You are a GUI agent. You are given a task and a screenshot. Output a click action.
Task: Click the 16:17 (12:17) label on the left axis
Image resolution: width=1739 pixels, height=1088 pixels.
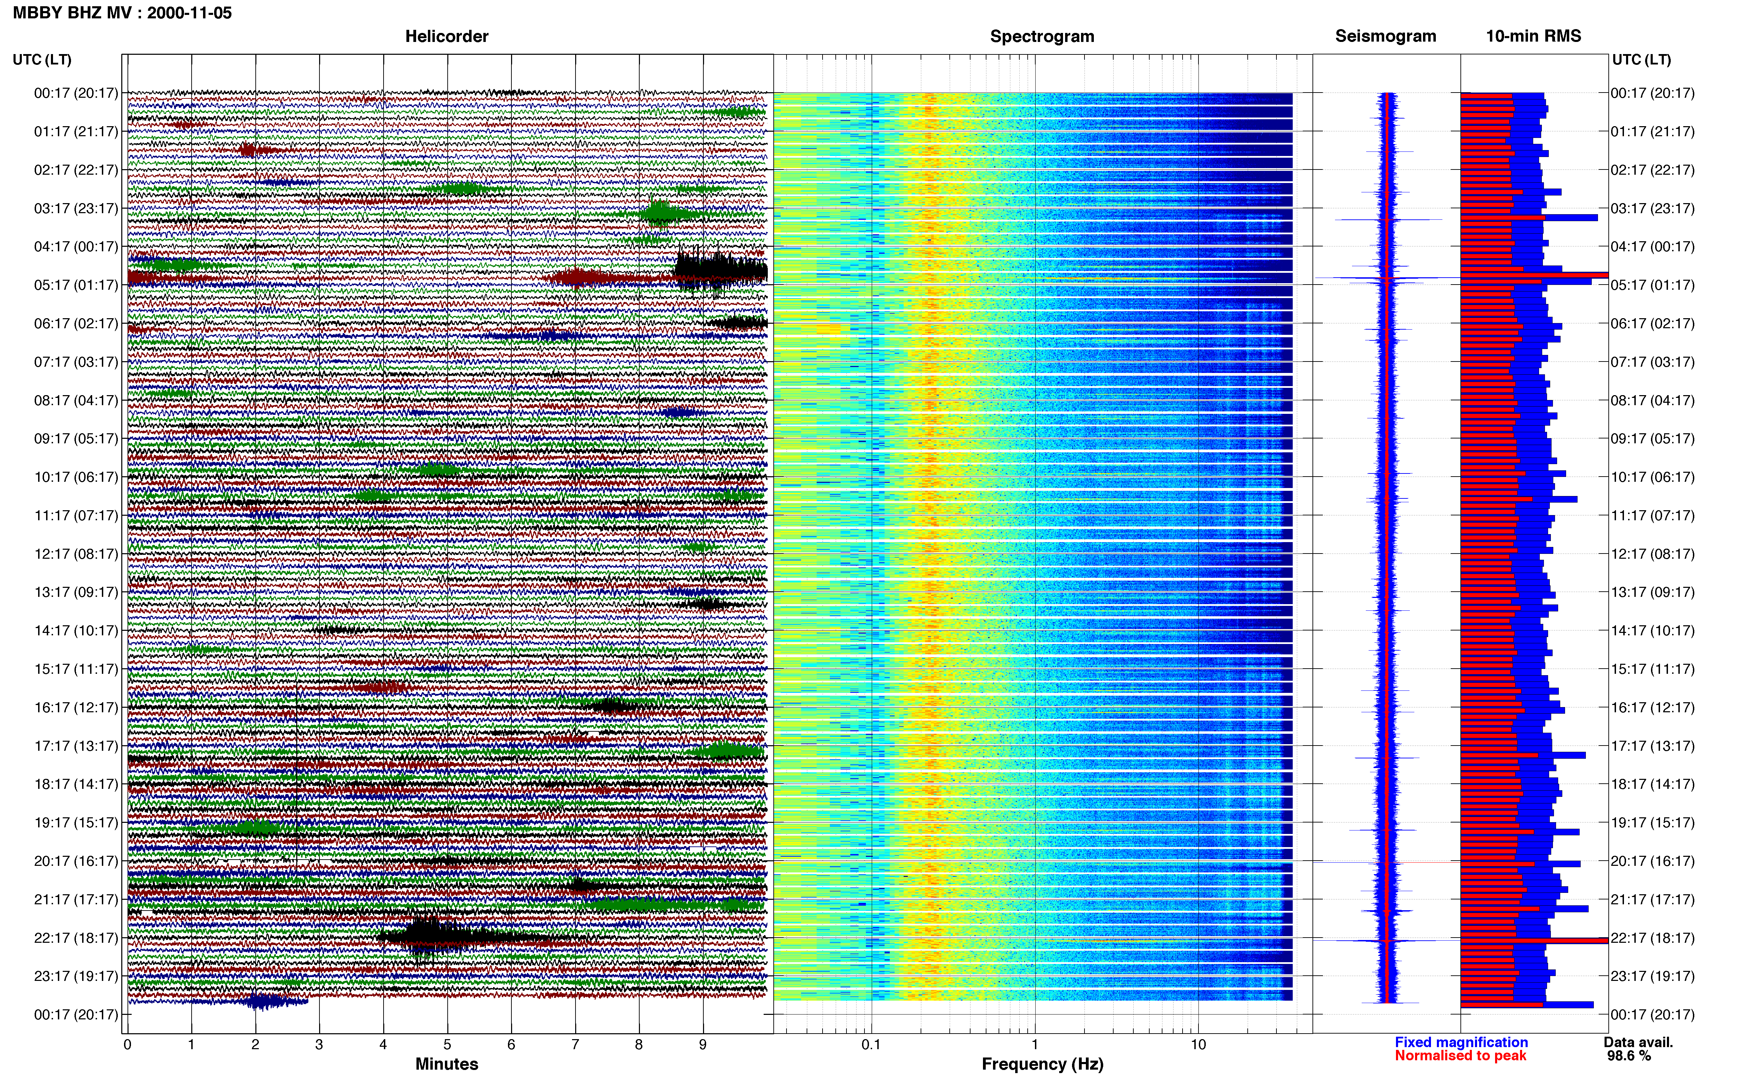point(76,707)
